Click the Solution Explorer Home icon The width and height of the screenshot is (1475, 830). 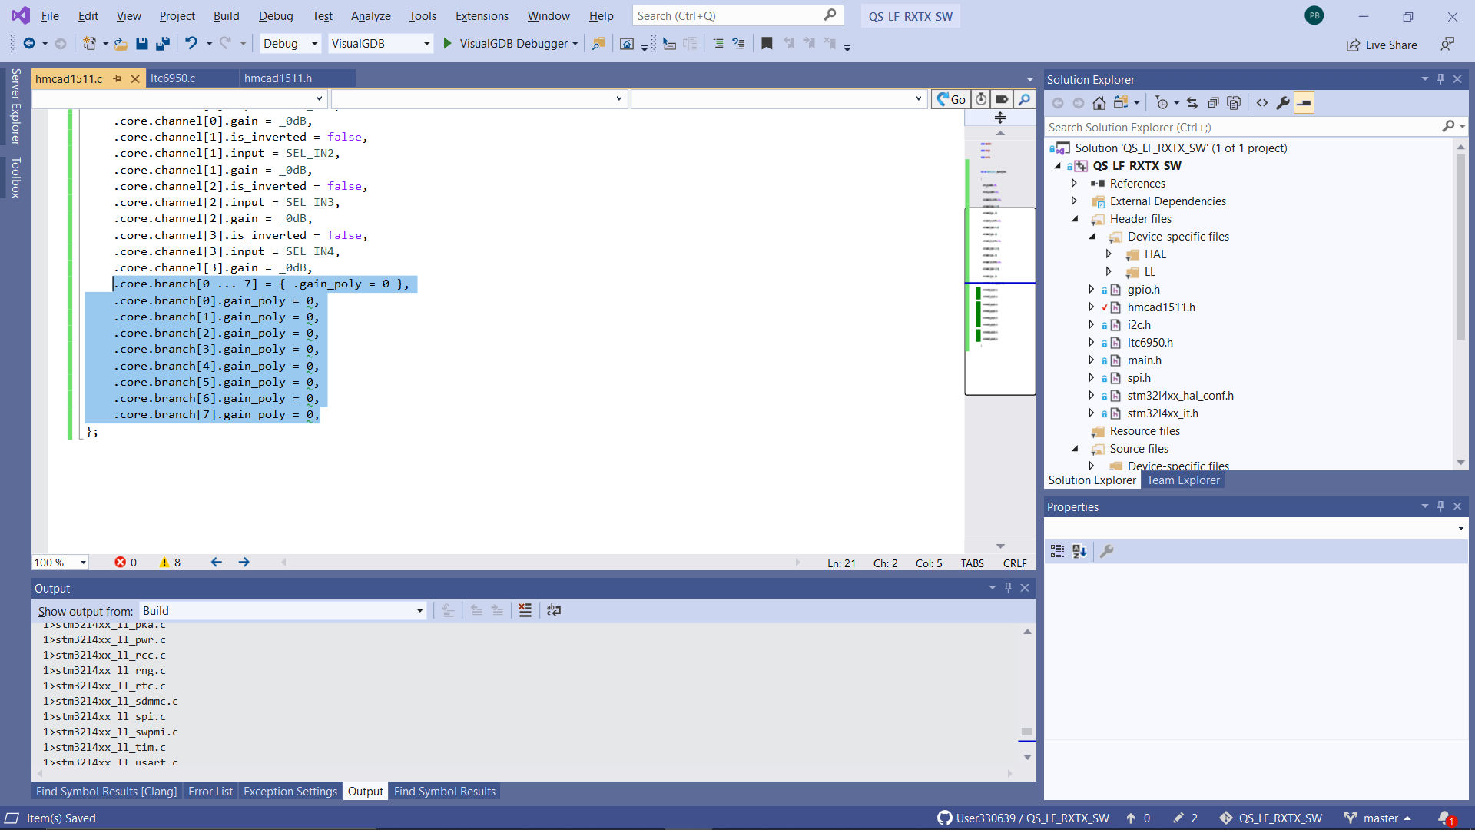(1099, 102)
